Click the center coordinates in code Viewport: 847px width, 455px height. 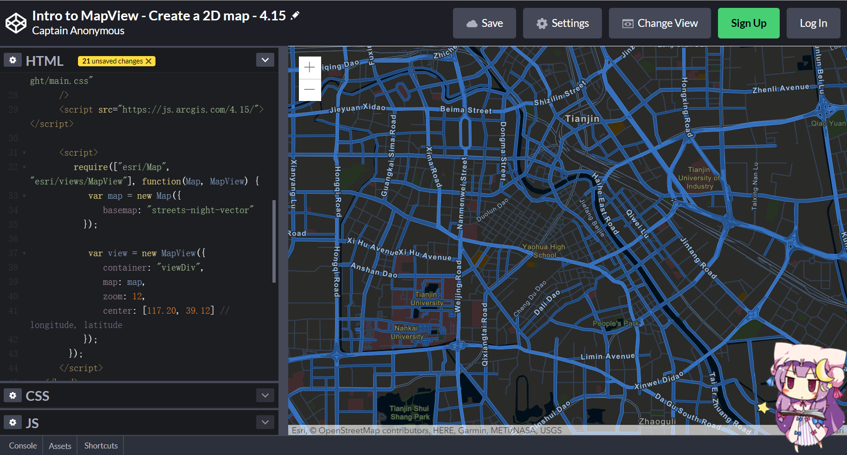tap(179, 311)
